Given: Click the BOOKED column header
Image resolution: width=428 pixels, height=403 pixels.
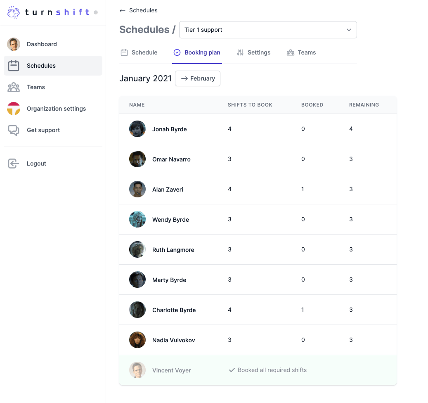Looking at the screenshot, I should coord(312,105).
